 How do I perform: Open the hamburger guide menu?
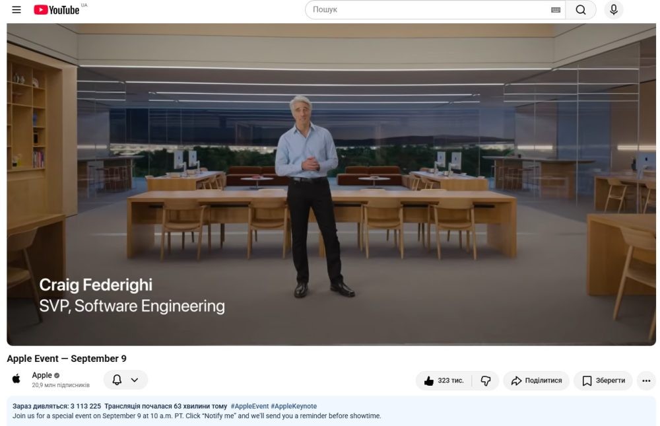[x=16, y=10]
